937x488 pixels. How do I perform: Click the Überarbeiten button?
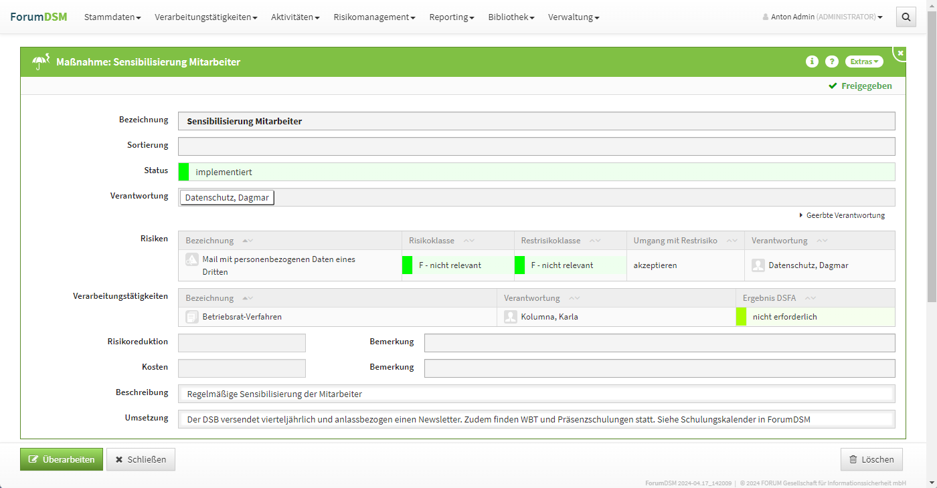tap(62, 459)
